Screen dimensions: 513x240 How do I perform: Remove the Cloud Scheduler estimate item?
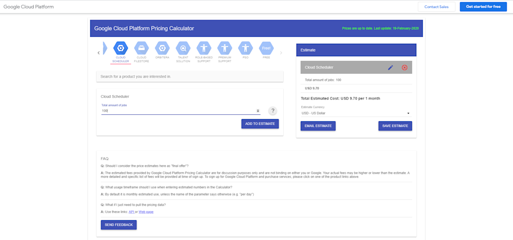(405, 67)
